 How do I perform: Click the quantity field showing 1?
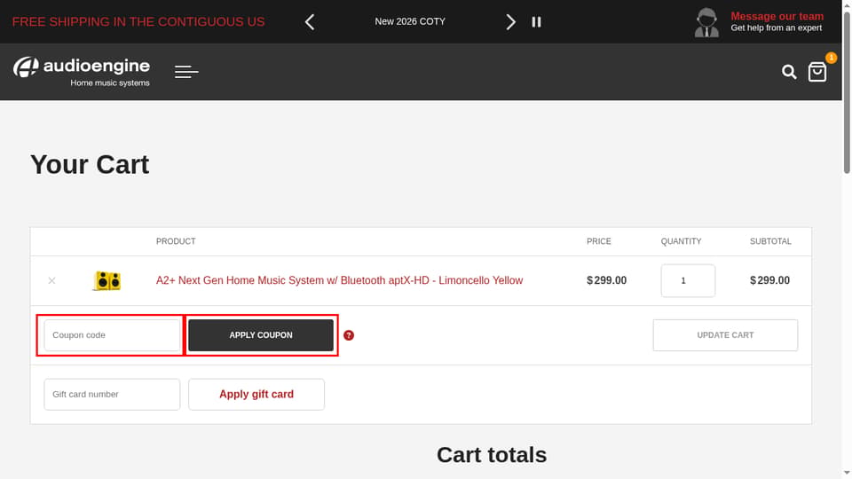[x=688, y=281]
